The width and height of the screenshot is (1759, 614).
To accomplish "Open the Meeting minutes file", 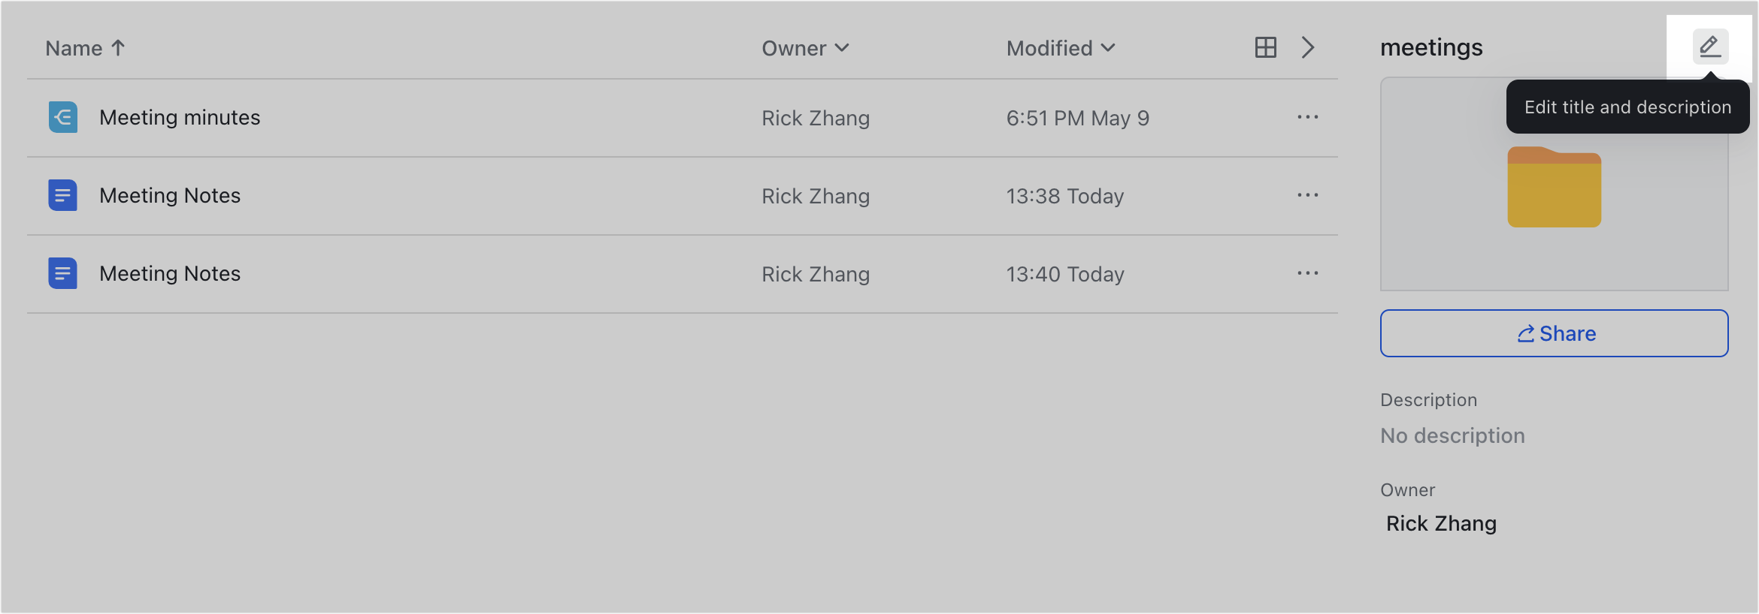I will click(x=180, y=117).
